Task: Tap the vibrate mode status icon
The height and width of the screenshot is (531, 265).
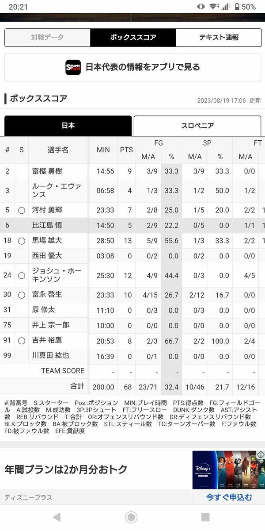Action: [x=201, y=7]
